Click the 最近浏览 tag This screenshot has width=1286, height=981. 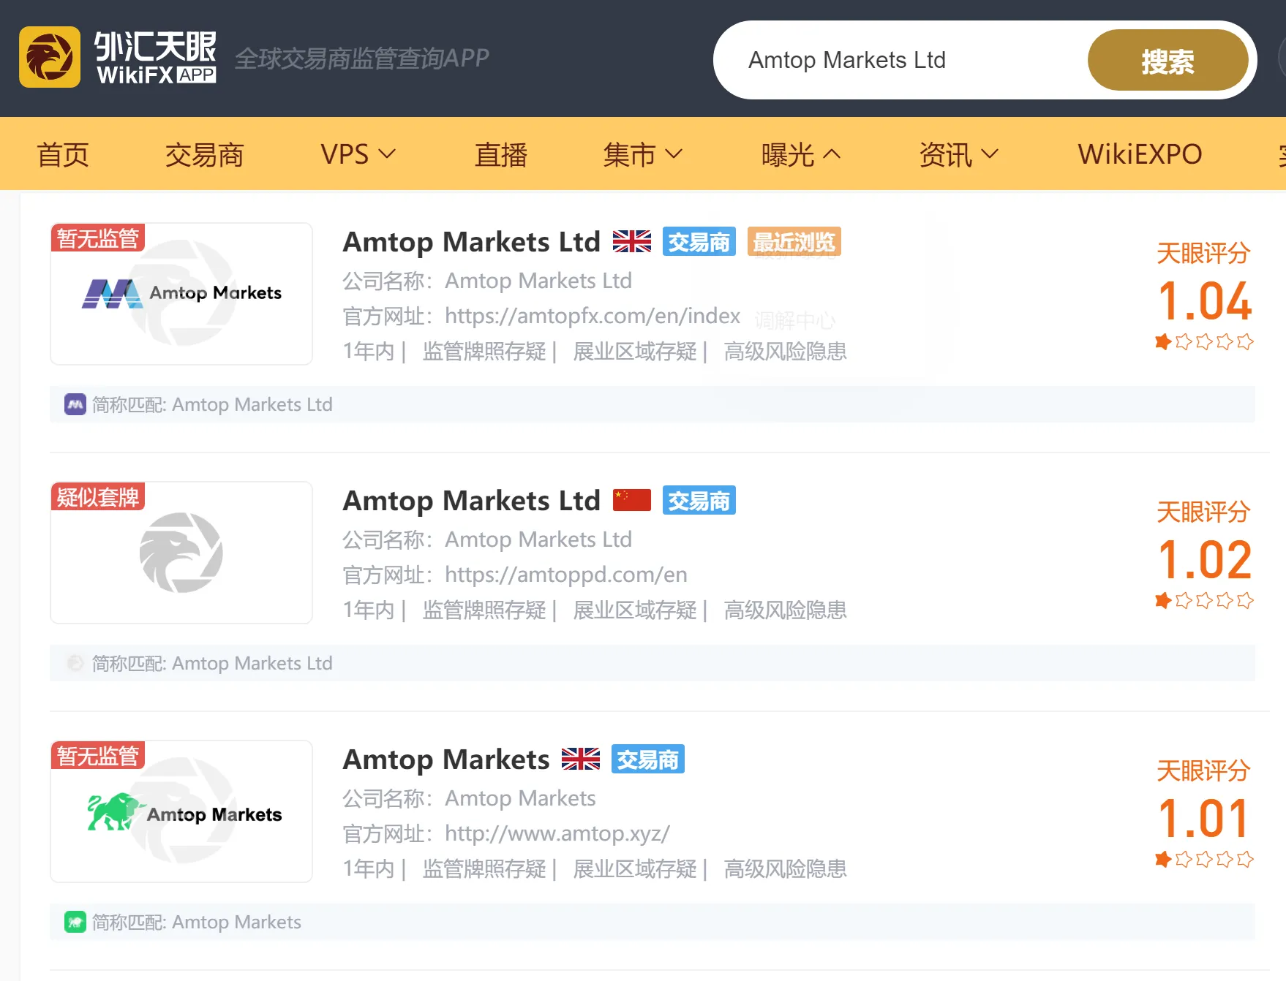(794, 242)
